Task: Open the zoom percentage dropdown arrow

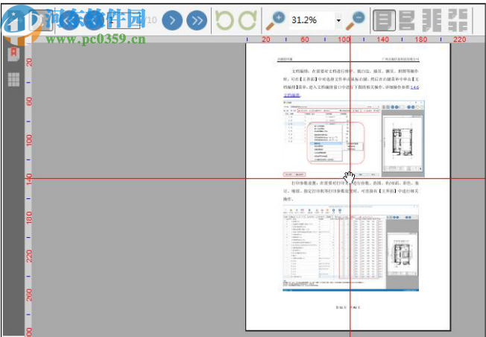Action: tap(338, 21)
